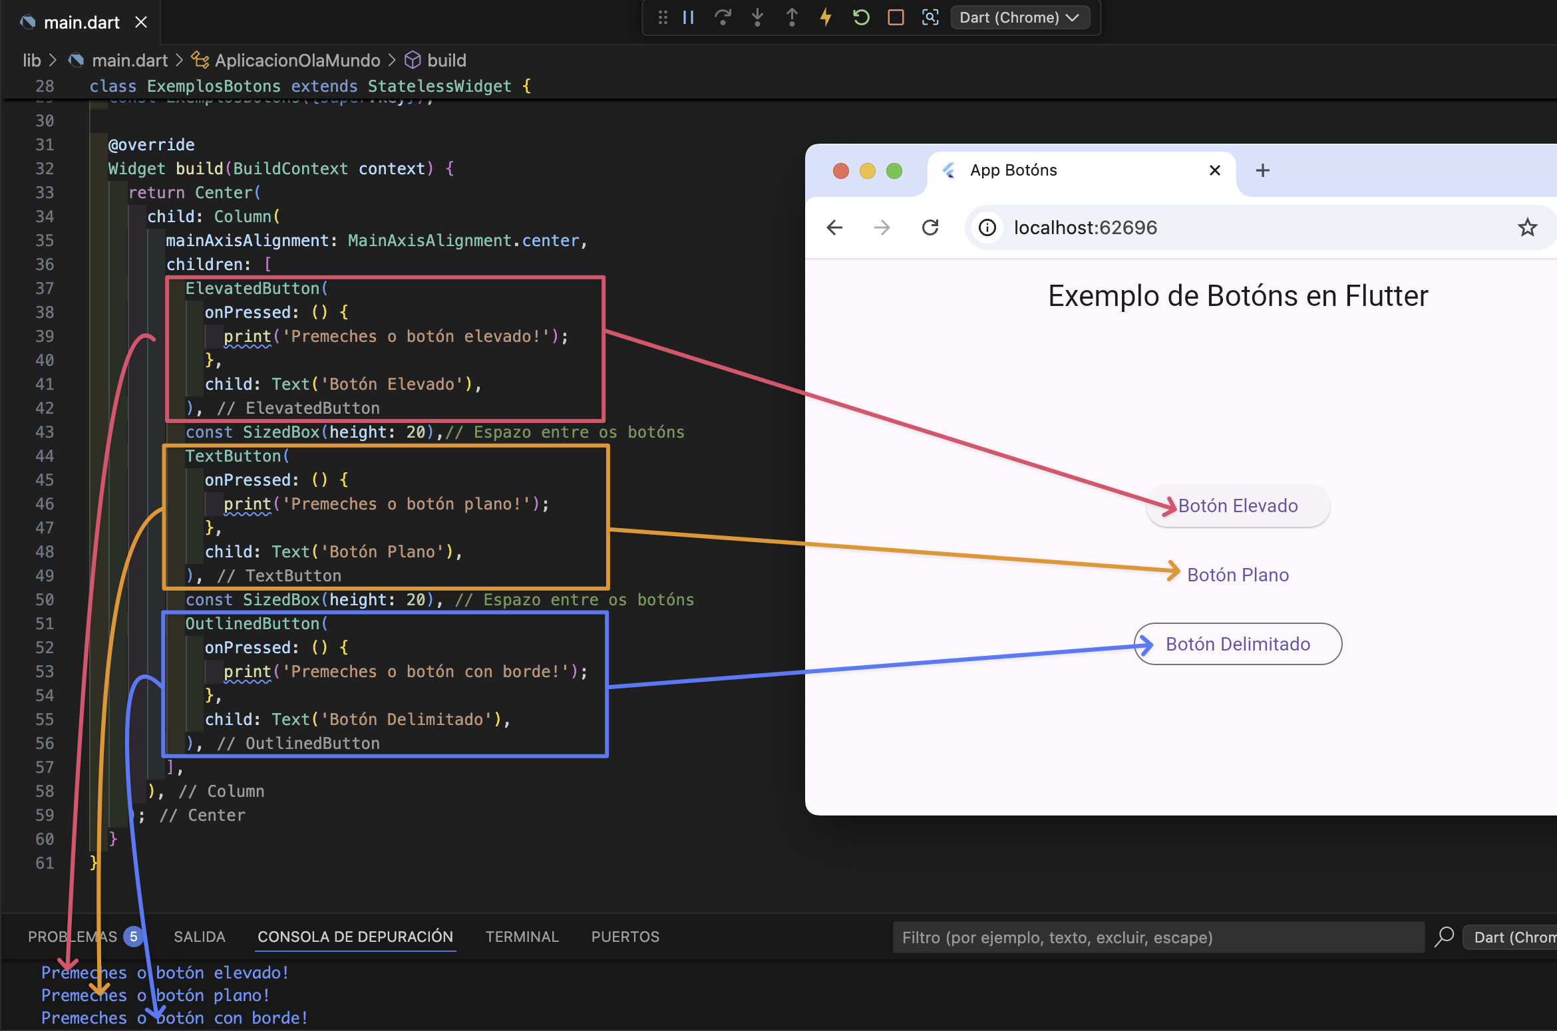This screenshot has height=1031, width=1557.
Task: Open the widget inspector icon
Action: [930, 18]
